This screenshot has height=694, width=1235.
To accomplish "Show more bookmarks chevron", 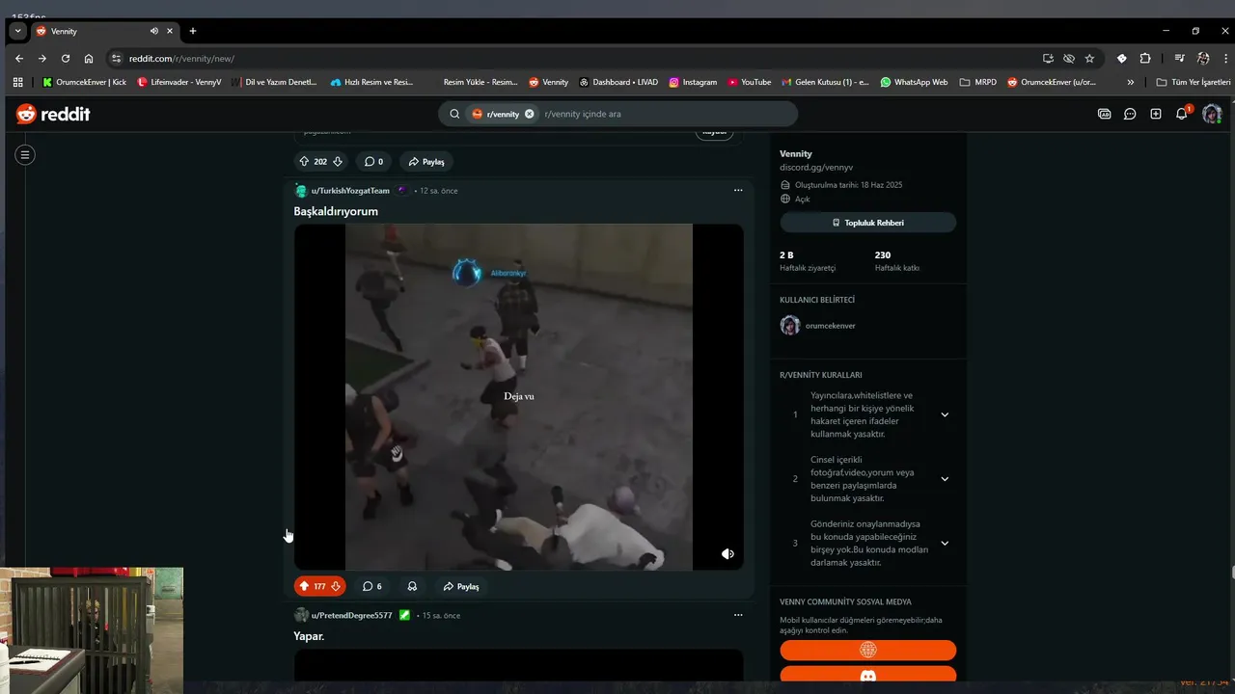I will click(1131, 82).
